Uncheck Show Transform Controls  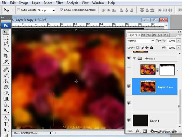pyautogui.click(x=62, y=10)
